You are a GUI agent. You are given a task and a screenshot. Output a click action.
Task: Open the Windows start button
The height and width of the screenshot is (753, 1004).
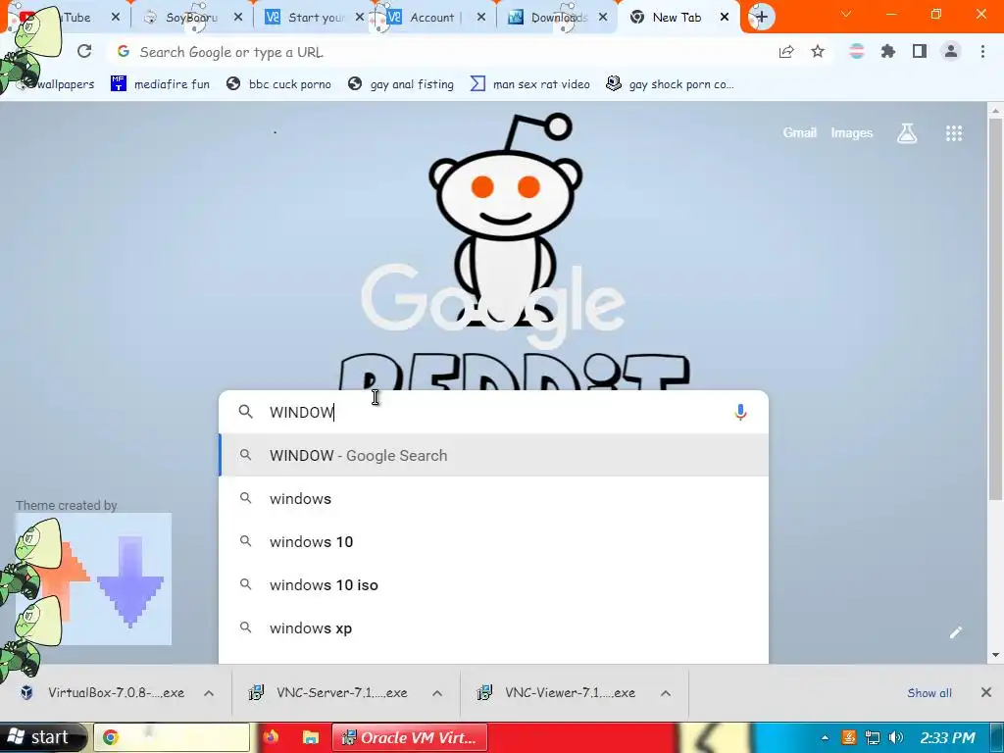pos(42,737)
